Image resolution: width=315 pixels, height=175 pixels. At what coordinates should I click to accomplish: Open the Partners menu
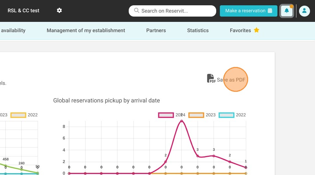pyautogui.click(x=156, y=30)
